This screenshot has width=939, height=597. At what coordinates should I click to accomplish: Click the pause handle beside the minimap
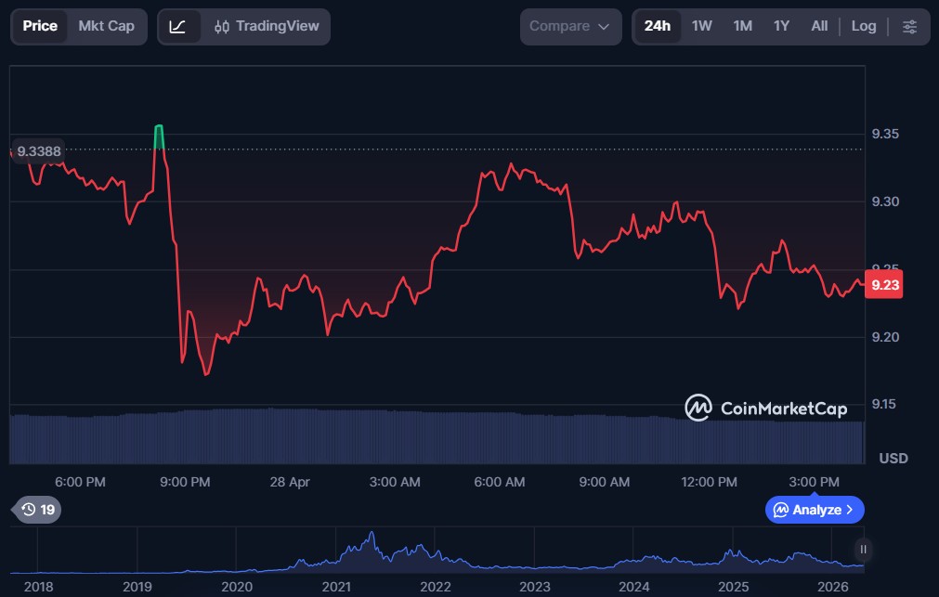862,550
